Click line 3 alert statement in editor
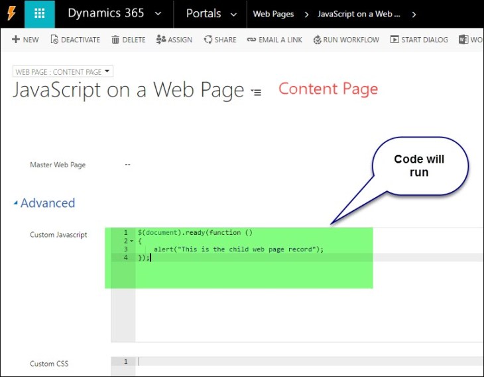 (239, 249)
